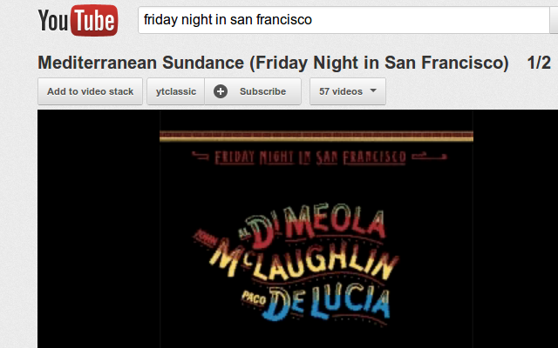Image resolution: width=558 pixels, height=348 pixels.
Task: Click the black player area left of album cover
Action: 99,229
